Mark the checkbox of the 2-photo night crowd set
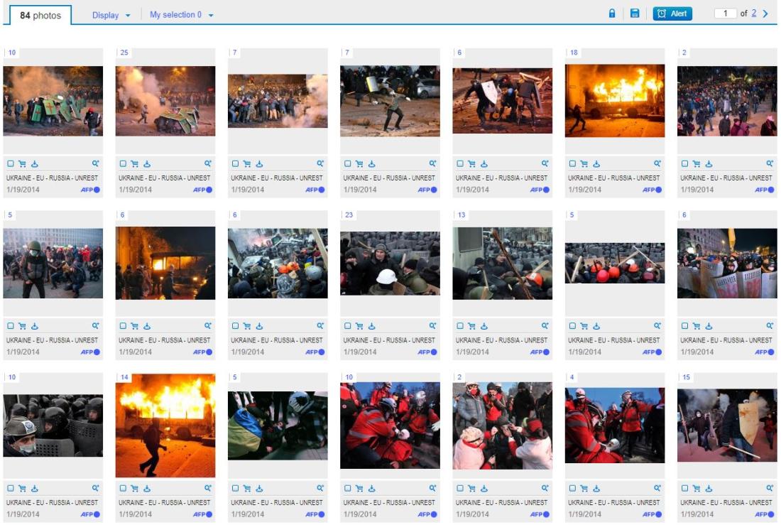Image resolution: width=781 pixels, height=525 pixels. [684, 163]
